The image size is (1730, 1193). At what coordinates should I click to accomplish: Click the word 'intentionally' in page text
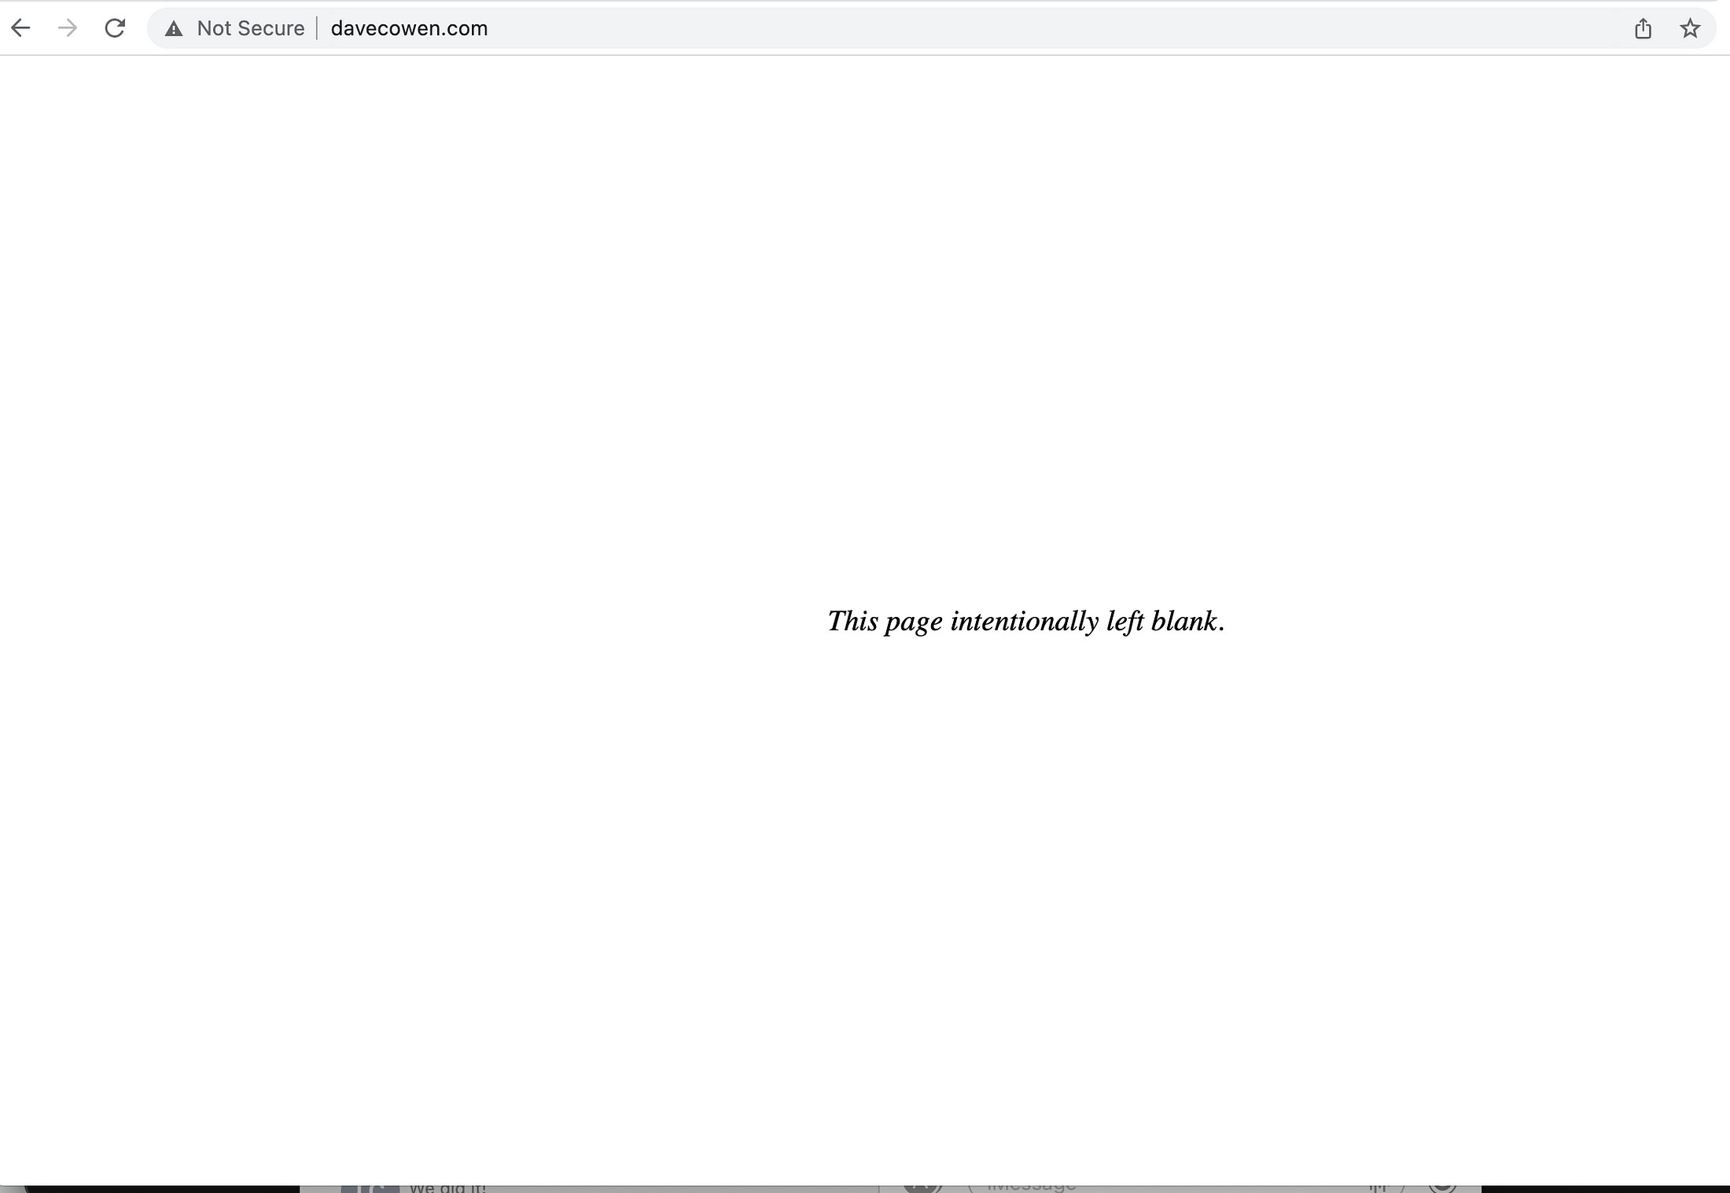[x=1024, y=621]
